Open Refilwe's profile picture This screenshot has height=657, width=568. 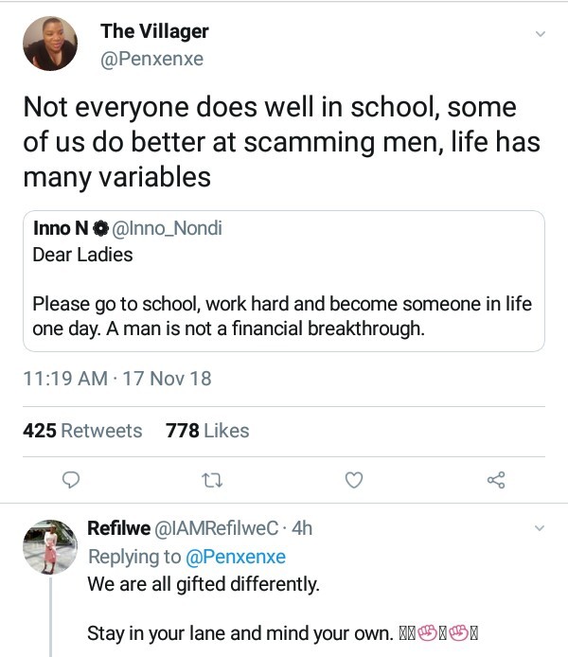[x=49, y=546]
